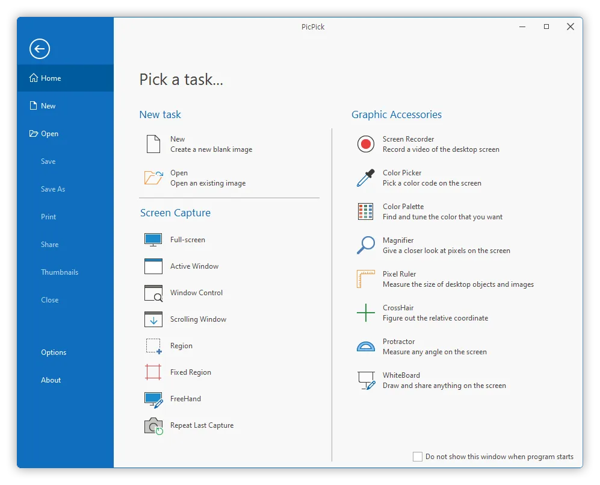This screenshot has height=485, width=600.
Task: Click the 'Region' capture label
Action: (181, 346)
